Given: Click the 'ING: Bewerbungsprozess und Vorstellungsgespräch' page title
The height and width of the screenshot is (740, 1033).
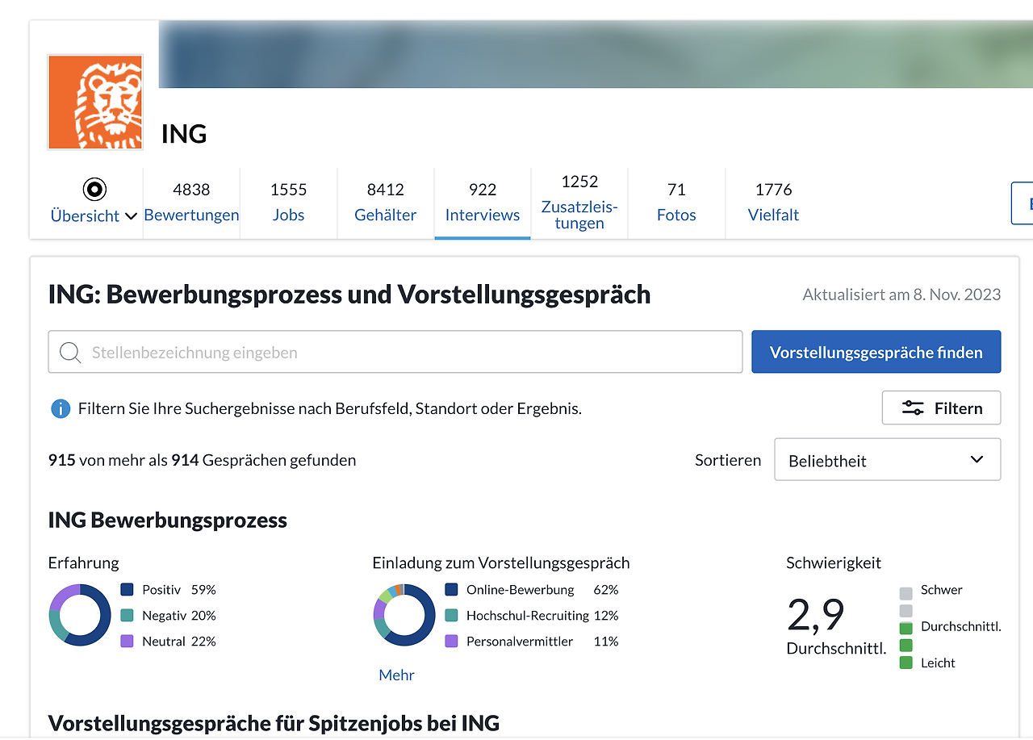Looking at the screenshot, I should (x=349, y=295).
